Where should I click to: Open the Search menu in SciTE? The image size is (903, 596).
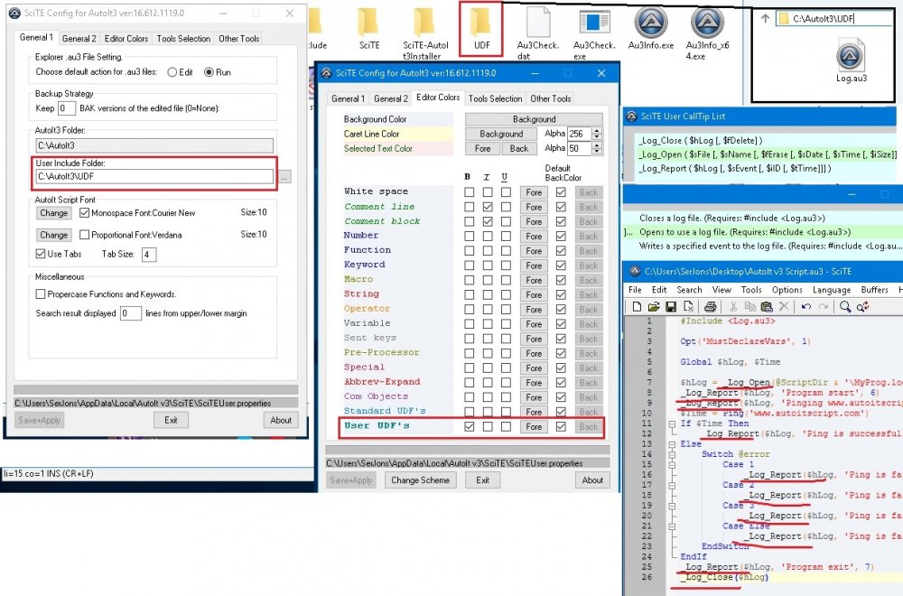pyautogui.click(x=689, y=290)
